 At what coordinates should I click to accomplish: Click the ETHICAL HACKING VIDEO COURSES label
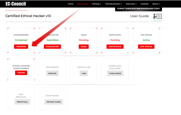pos(21,67)
